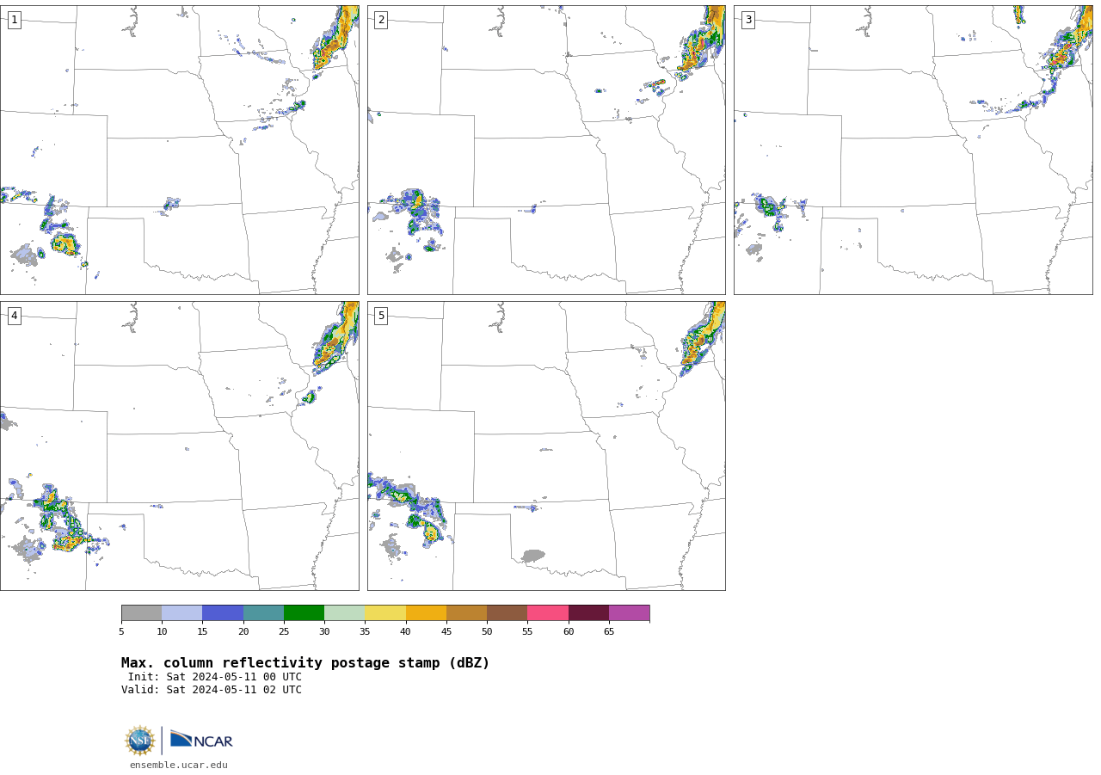1101x775 pixels.
Task: Click the NSF logo
Action: [140, 741]
